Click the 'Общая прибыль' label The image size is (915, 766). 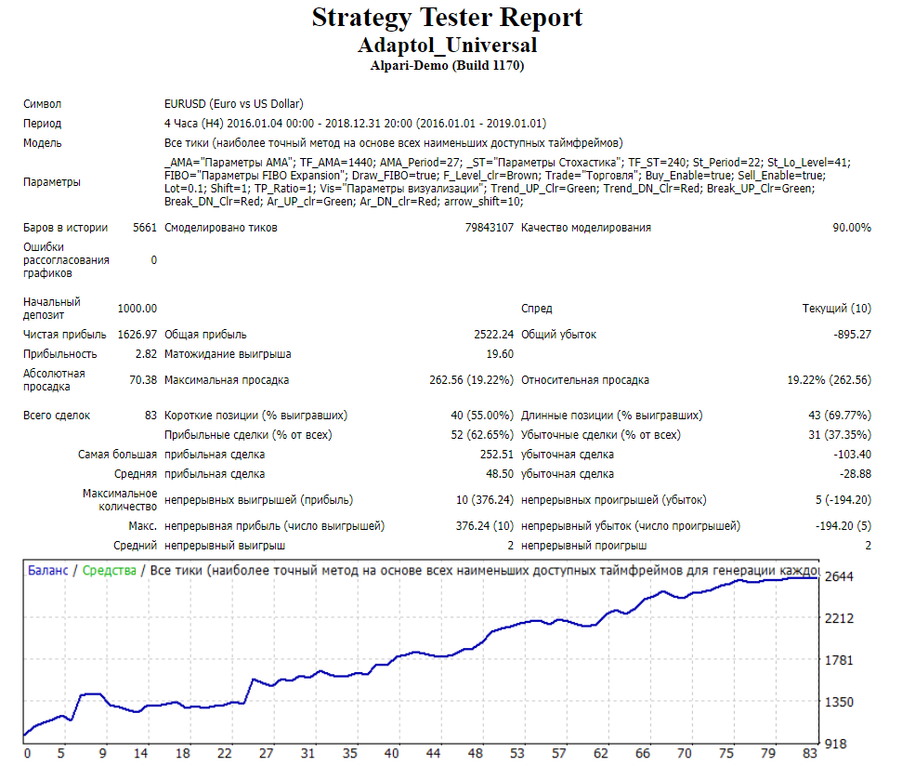tap(205, 335)
